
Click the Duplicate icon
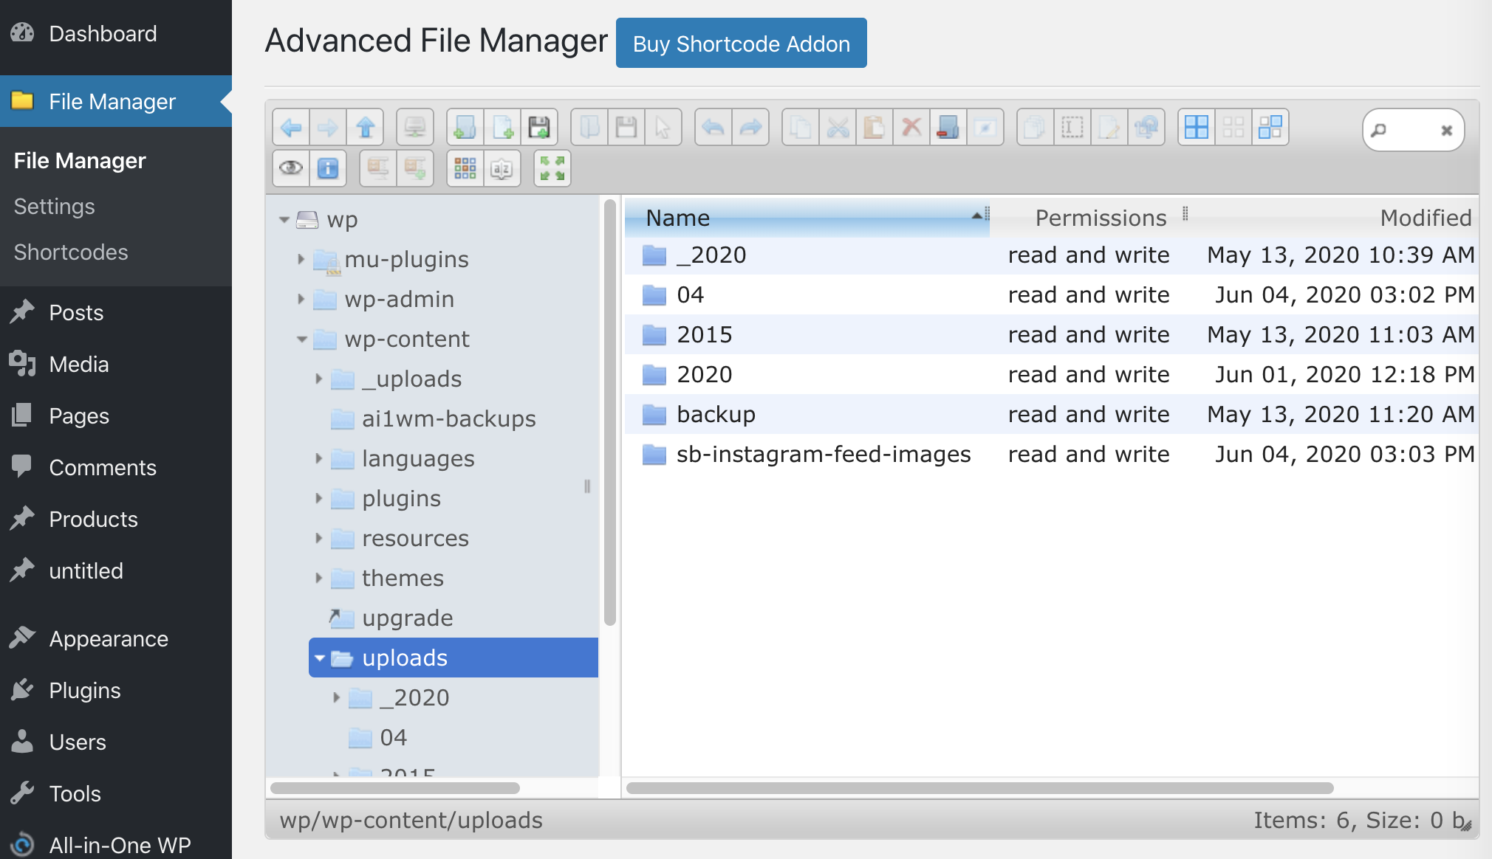tap(1036, 128)
